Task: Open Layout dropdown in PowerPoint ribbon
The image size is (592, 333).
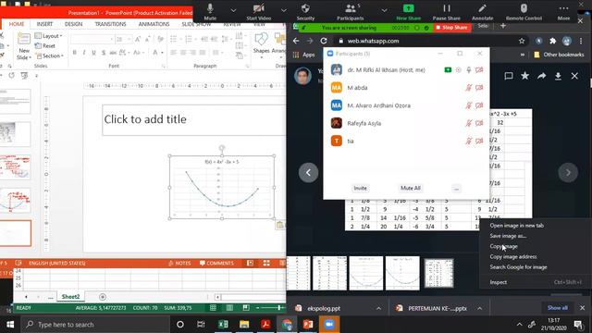Action: click(49, 36)
